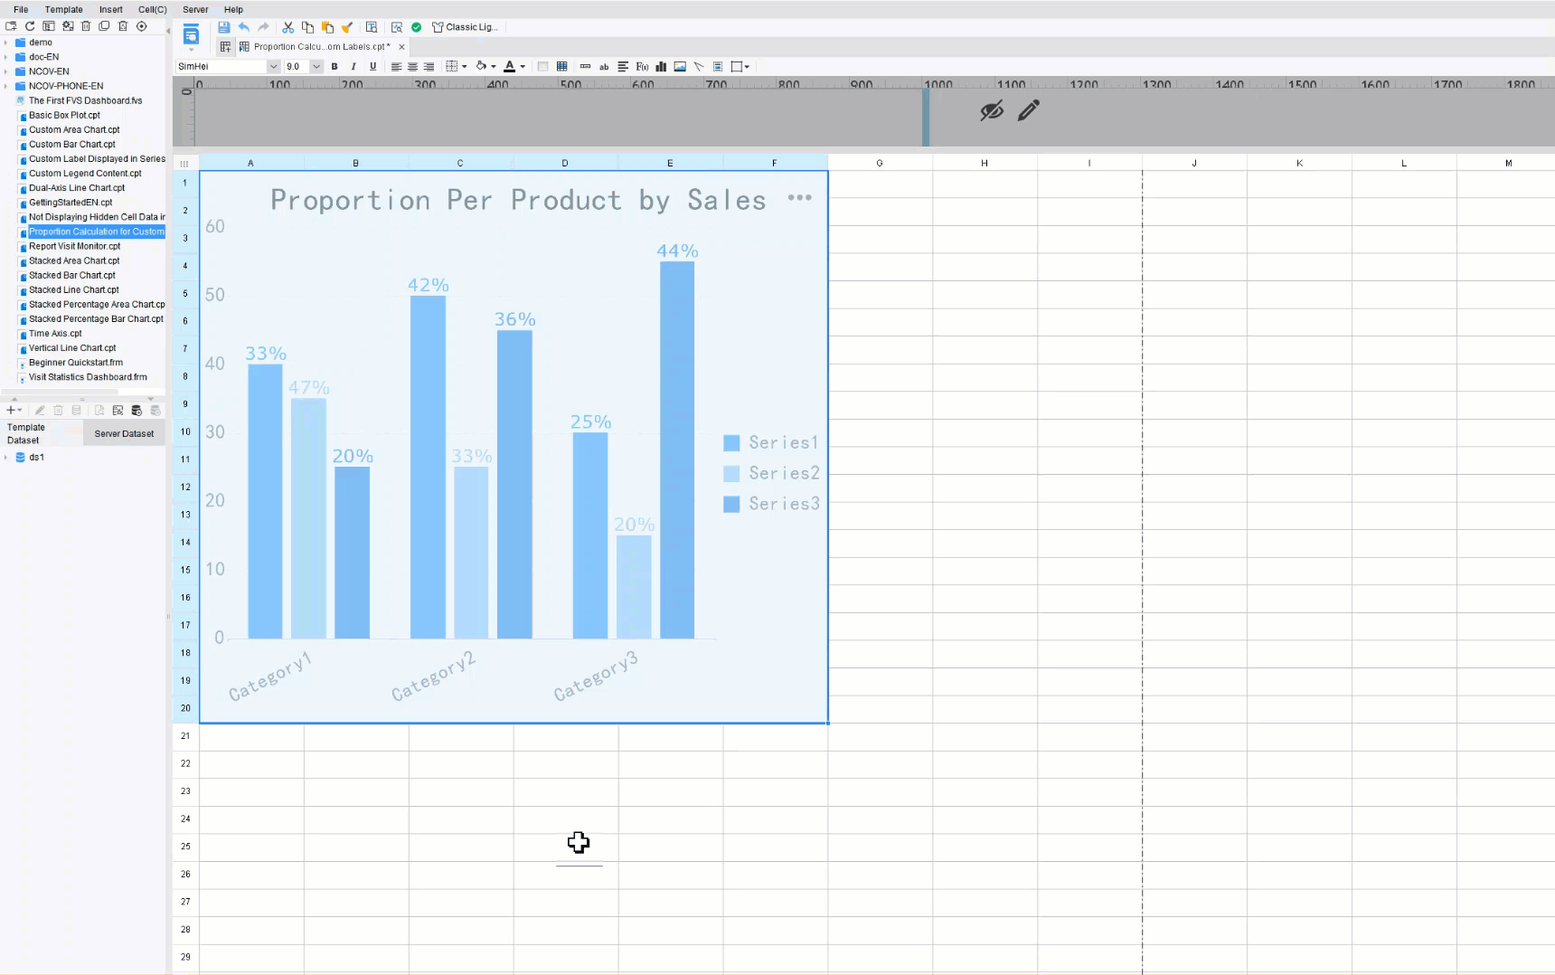Open Stacked Bar Chart.cpt file
The image size is (1555, 975).
click(71, 275)
